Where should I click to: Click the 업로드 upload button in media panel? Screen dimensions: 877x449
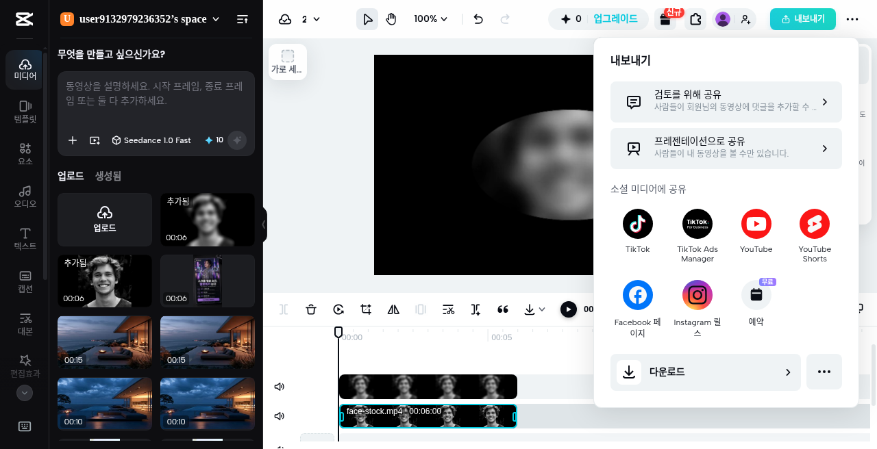tap(105, 220)
